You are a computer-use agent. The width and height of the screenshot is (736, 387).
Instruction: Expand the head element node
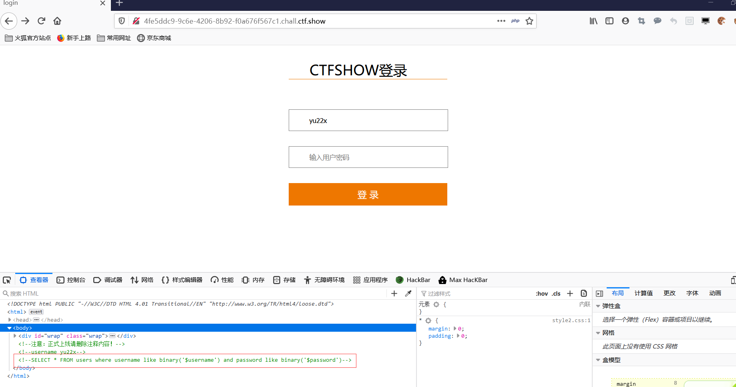pyautogui.click(x=10, y=320)
